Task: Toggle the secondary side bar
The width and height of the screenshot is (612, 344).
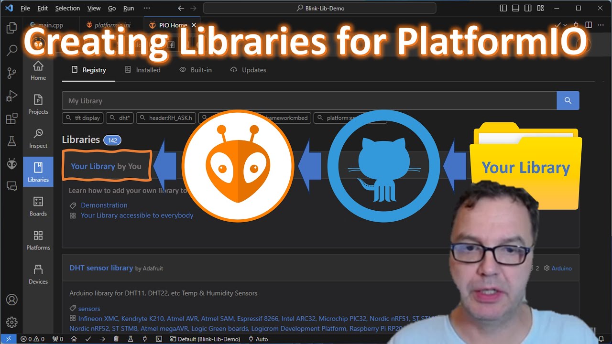Action: (x=528, y=8)
